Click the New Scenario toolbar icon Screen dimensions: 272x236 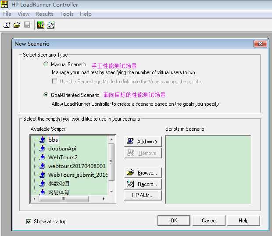click(7, 25)
